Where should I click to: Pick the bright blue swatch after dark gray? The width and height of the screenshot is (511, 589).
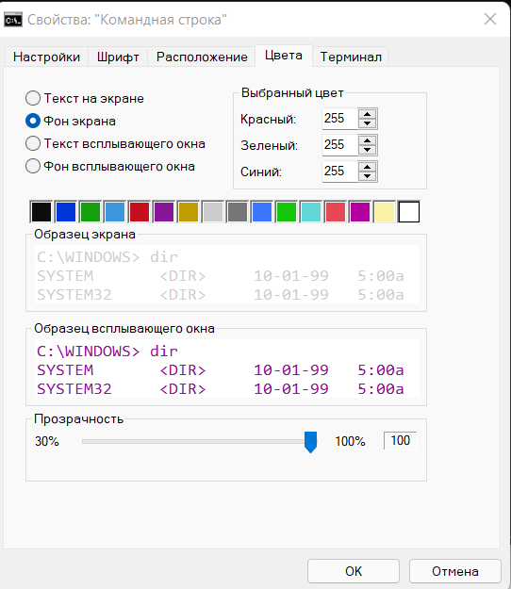pyautogui.click(x=262, y=212)
